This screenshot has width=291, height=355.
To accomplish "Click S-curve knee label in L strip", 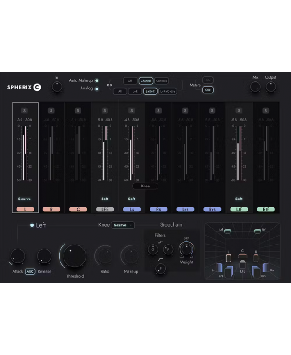I will click(x=25, y=199).
